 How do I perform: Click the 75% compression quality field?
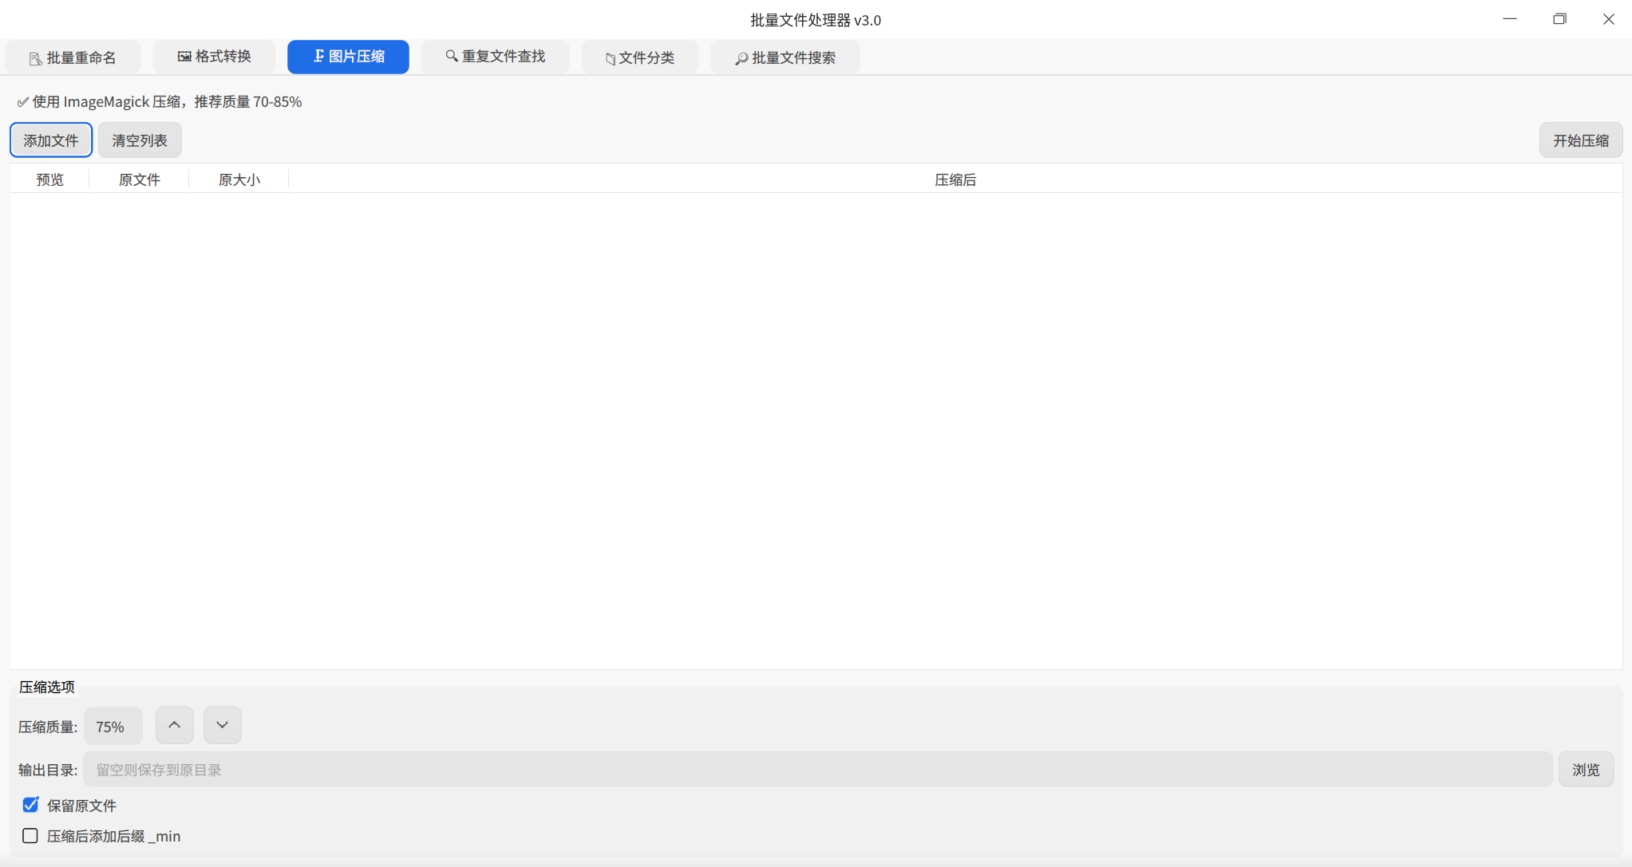[x=113, y=727]
